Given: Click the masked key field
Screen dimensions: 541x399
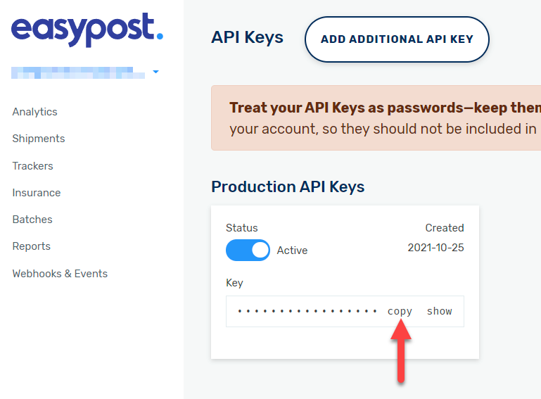Looking at the screenshot, I should pos(345,311).
